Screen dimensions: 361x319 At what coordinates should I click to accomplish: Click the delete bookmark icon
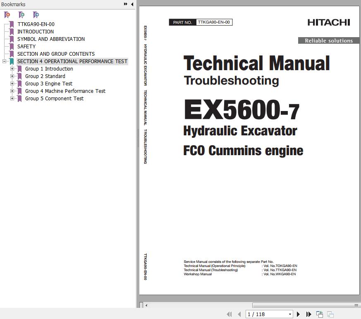[x=7, y=15]
